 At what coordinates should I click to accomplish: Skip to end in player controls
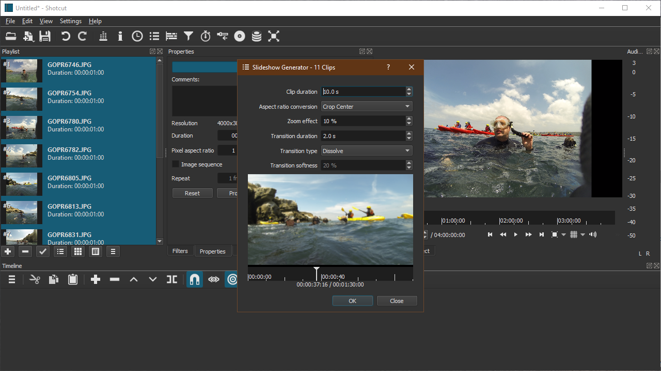point(542,235)
